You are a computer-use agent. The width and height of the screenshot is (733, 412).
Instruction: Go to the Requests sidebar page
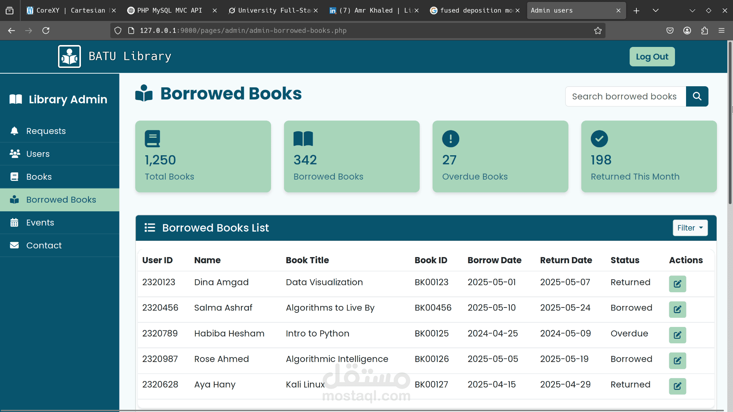[46, 131]
